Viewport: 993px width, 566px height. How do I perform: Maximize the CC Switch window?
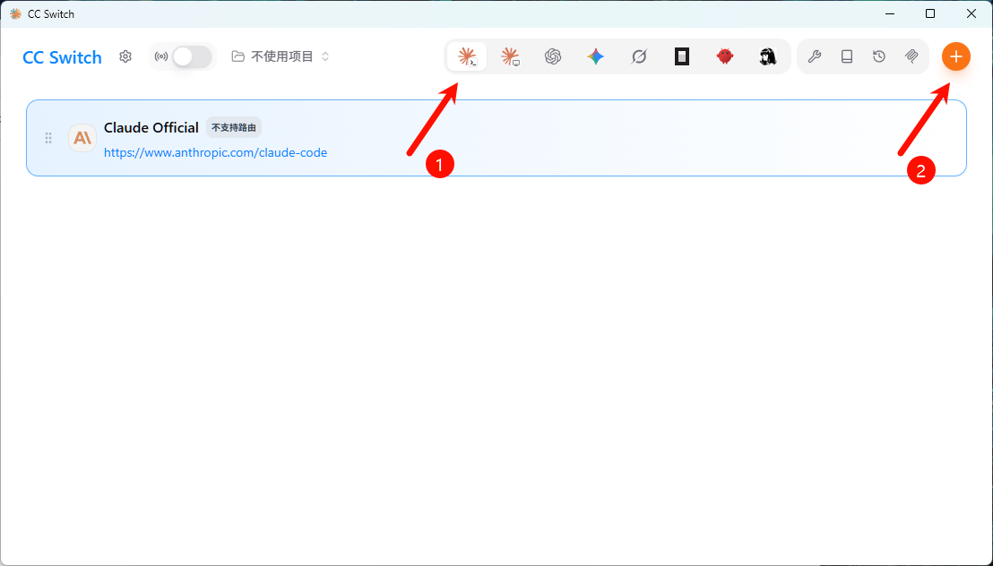tap(930, 14)
